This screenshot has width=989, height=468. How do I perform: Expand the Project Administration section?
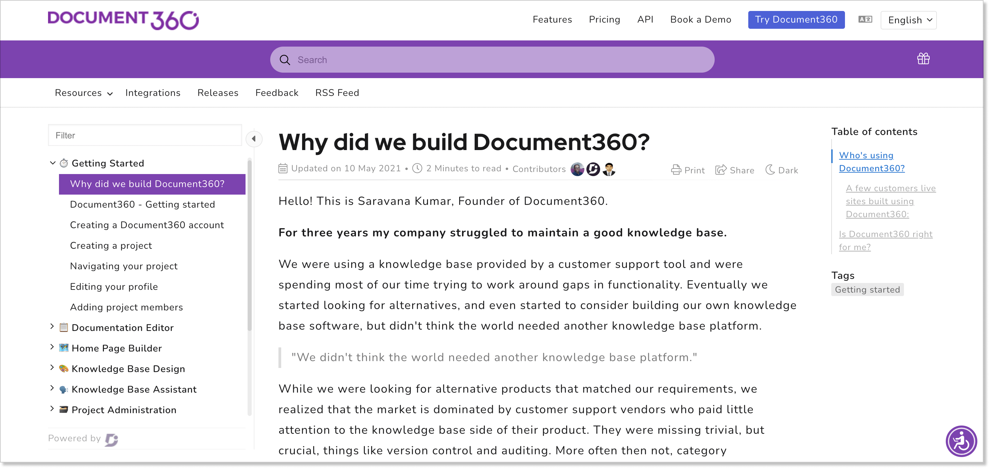click(52, 409)
